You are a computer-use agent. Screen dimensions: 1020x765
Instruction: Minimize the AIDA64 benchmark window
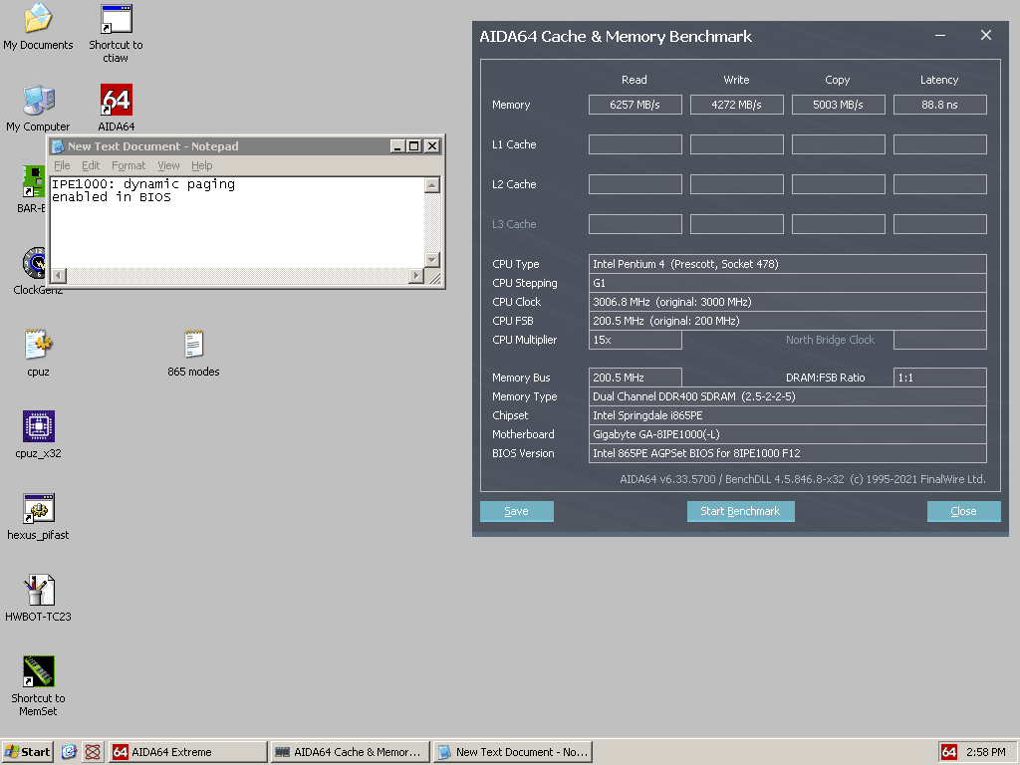[940, 35]
